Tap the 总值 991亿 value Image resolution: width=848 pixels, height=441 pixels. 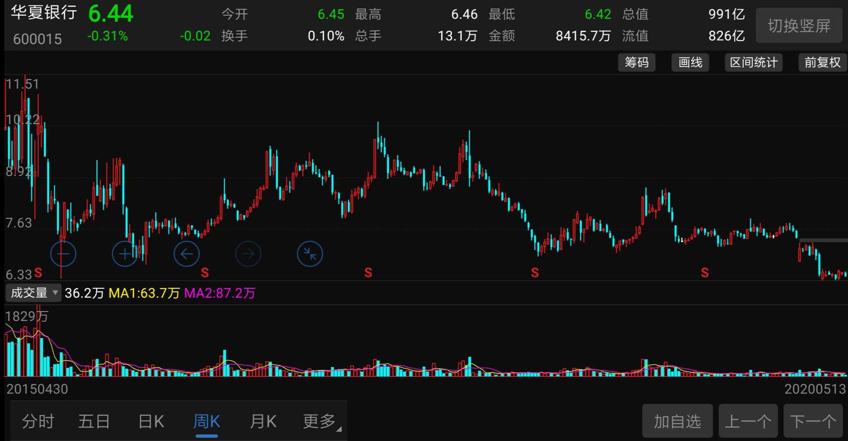pyautogui.click(x=726, y=14)
